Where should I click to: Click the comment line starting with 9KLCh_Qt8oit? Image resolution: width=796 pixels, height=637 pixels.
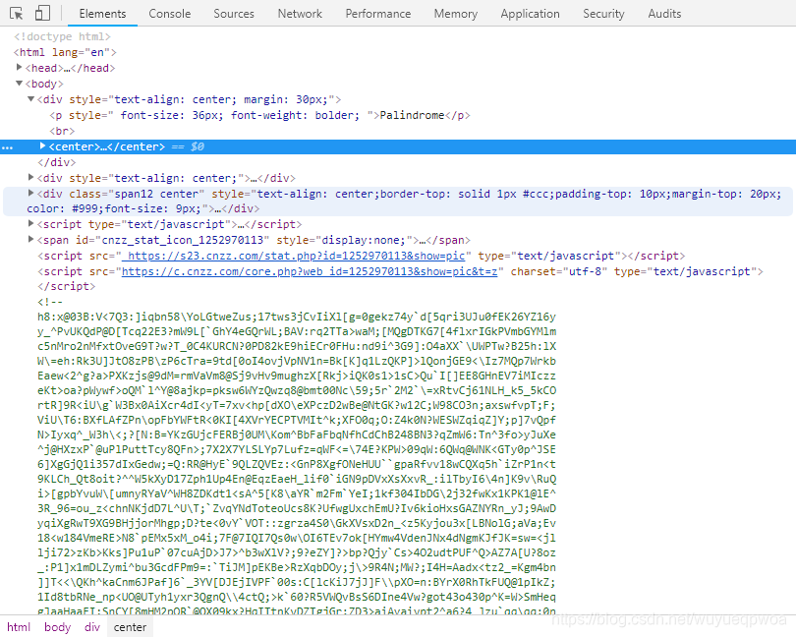click(297, 479)
